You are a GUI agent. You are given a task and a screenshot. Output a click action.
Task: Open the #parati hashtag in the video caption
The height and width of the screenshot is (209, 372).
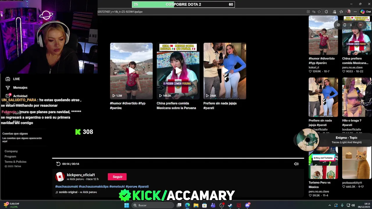(x=143, y=186)
